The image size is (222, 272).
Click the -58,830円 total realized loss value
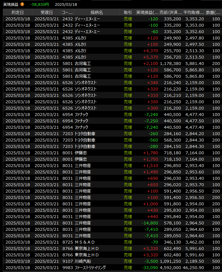40,4
